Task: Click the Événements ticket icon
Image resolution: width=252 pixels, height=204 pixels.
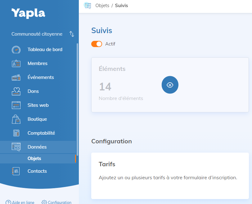Action: click(x=16, y=77)
